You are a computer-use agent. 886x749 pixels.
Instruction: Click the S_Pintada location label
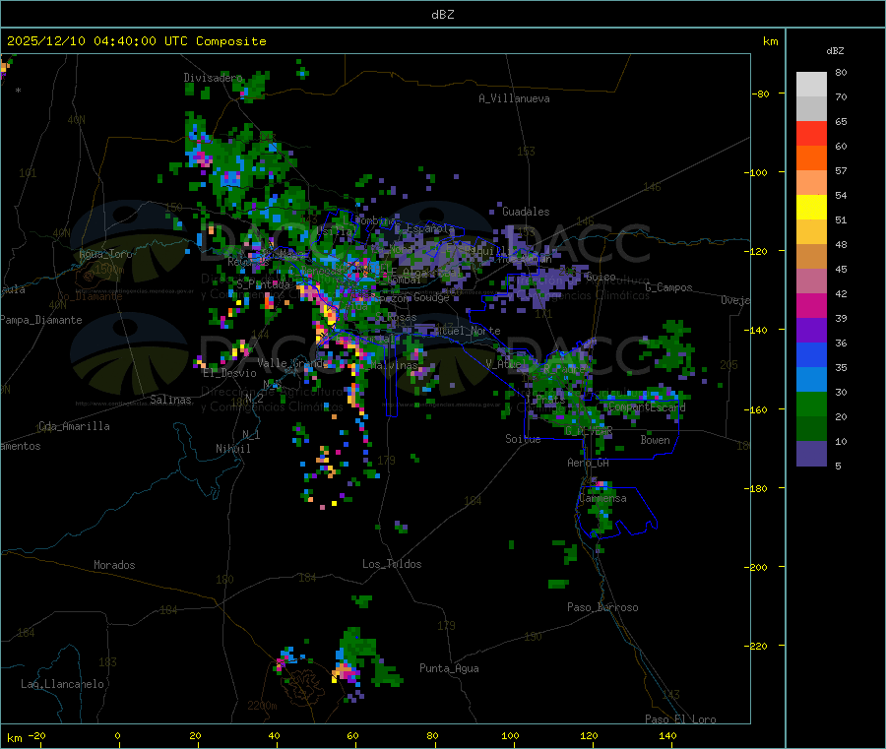[x=263, y=284]
